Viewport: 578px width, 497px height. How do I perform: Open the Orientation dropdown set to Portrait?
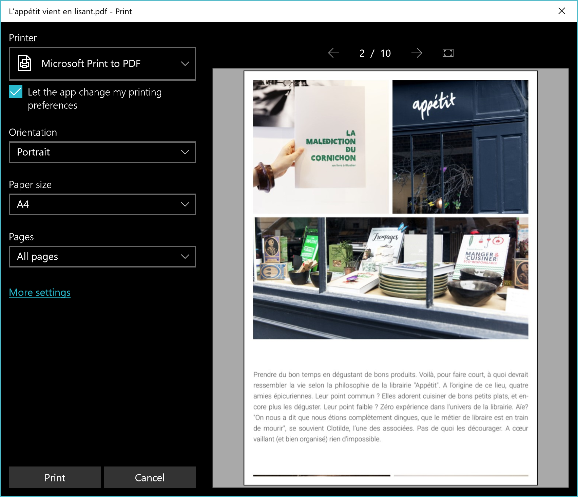[102, 152]
